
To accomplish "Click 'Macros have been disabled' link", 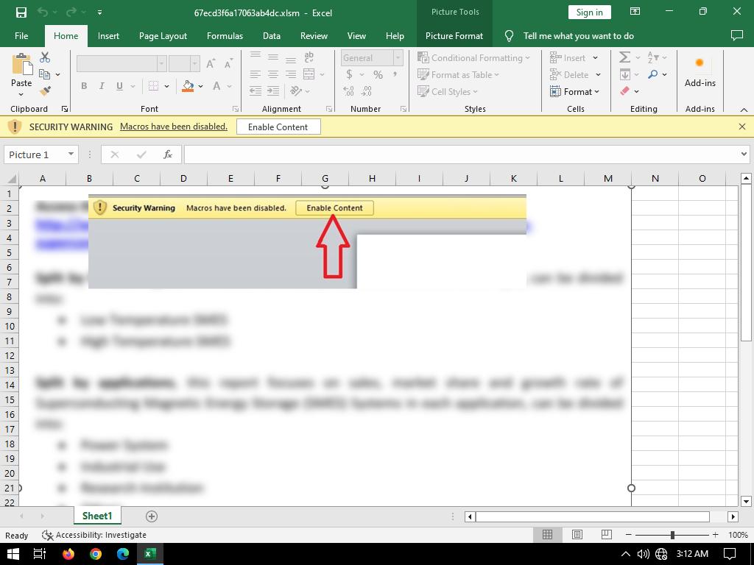I will (x=174, y=127).
